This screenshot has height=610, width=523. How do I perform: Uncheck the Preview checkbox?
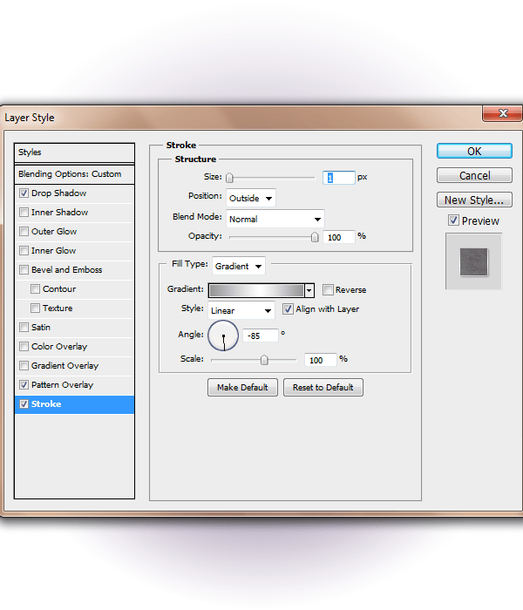pyautogui.click(x=453, y=220)
